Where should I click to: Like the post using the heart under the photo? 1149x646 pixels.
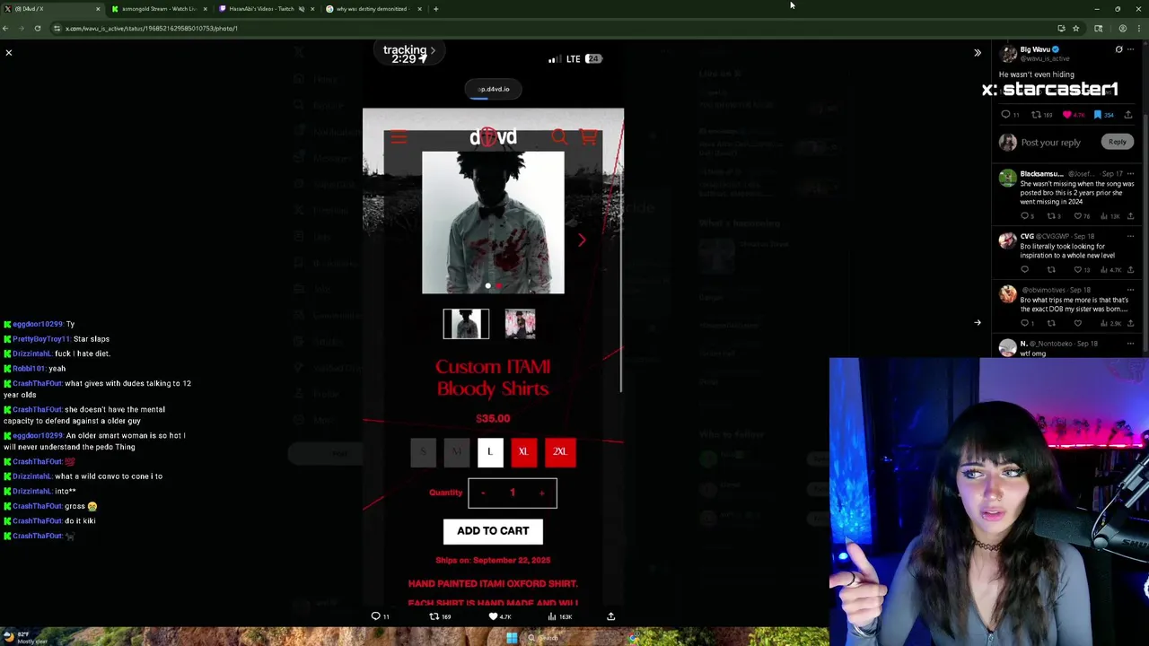click(493, 616)
